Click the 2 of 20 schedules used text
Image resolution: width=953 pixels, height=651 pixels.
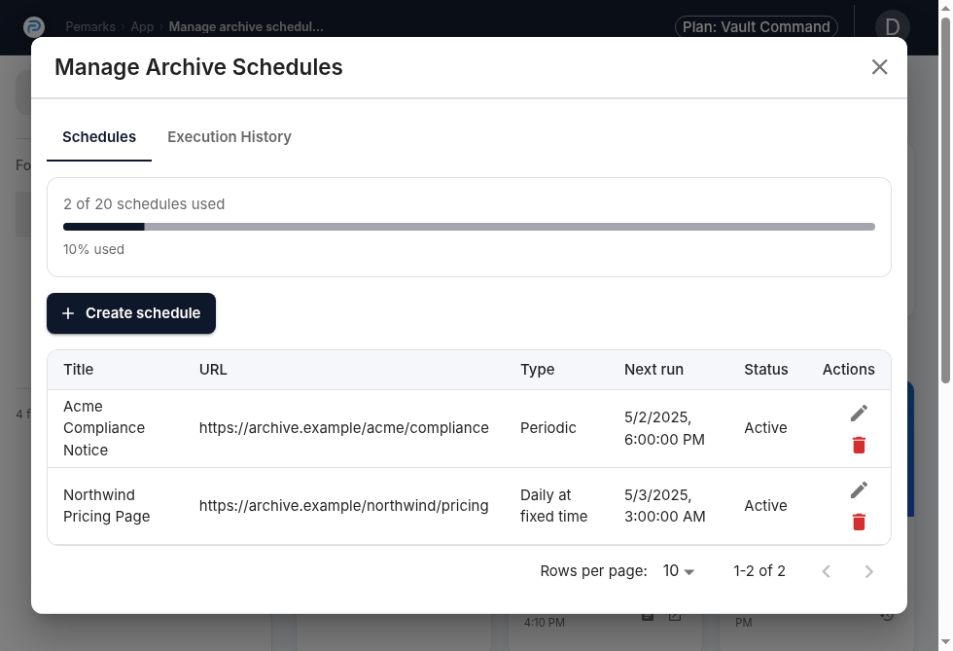pos(144,203)
